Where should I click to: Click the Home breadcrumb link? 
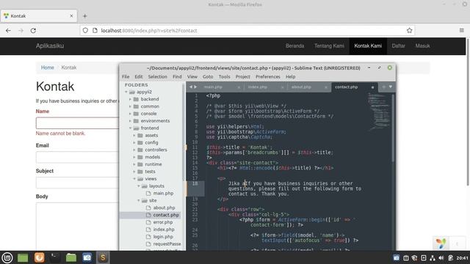(47, 67)
